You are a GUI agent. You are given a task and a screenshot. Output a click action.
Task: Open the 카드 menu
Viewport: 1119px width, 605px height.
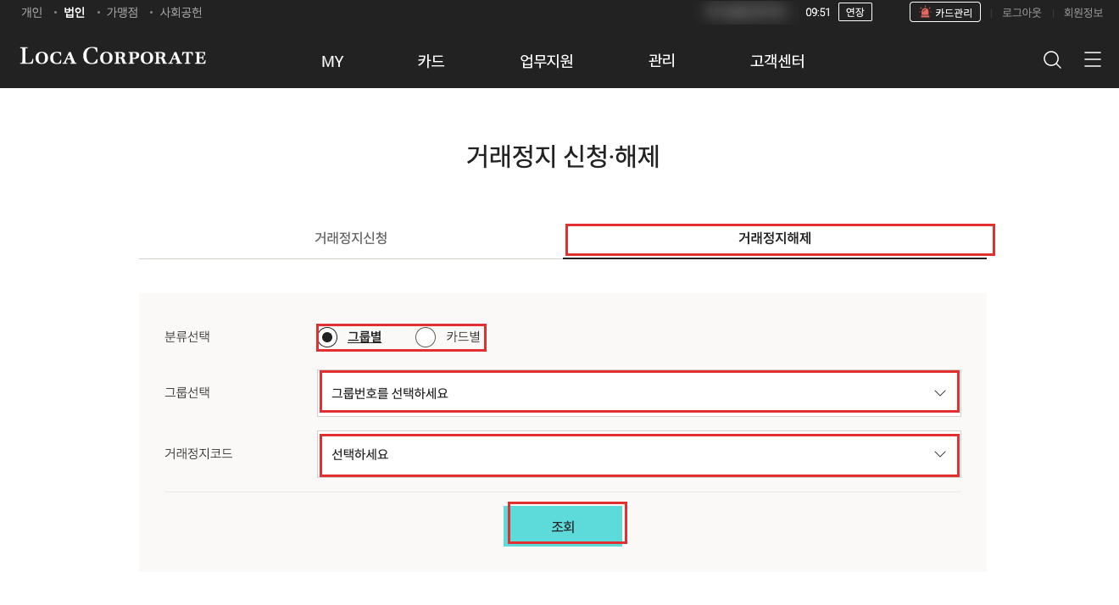tap(431, 61)
